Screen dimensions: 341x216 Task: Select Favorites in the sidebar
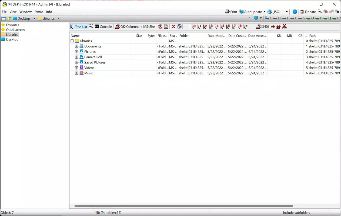(10, 25)
